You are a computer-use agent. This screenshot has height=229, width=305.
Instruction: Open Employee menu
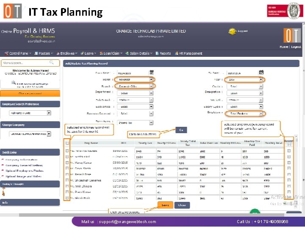[67, 53]
